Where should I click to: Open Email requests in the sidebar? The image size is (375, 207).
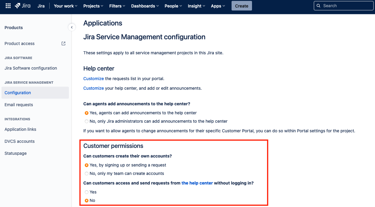point(19,105)
